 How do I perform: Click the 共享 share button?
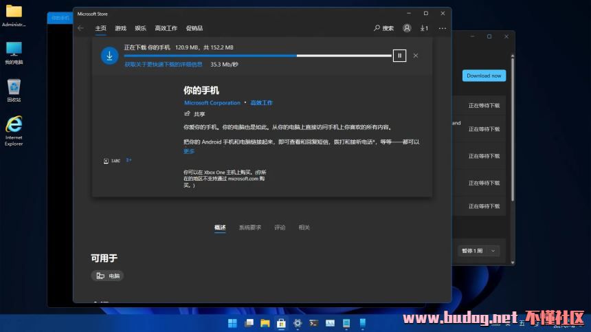[x=194, y=114]
